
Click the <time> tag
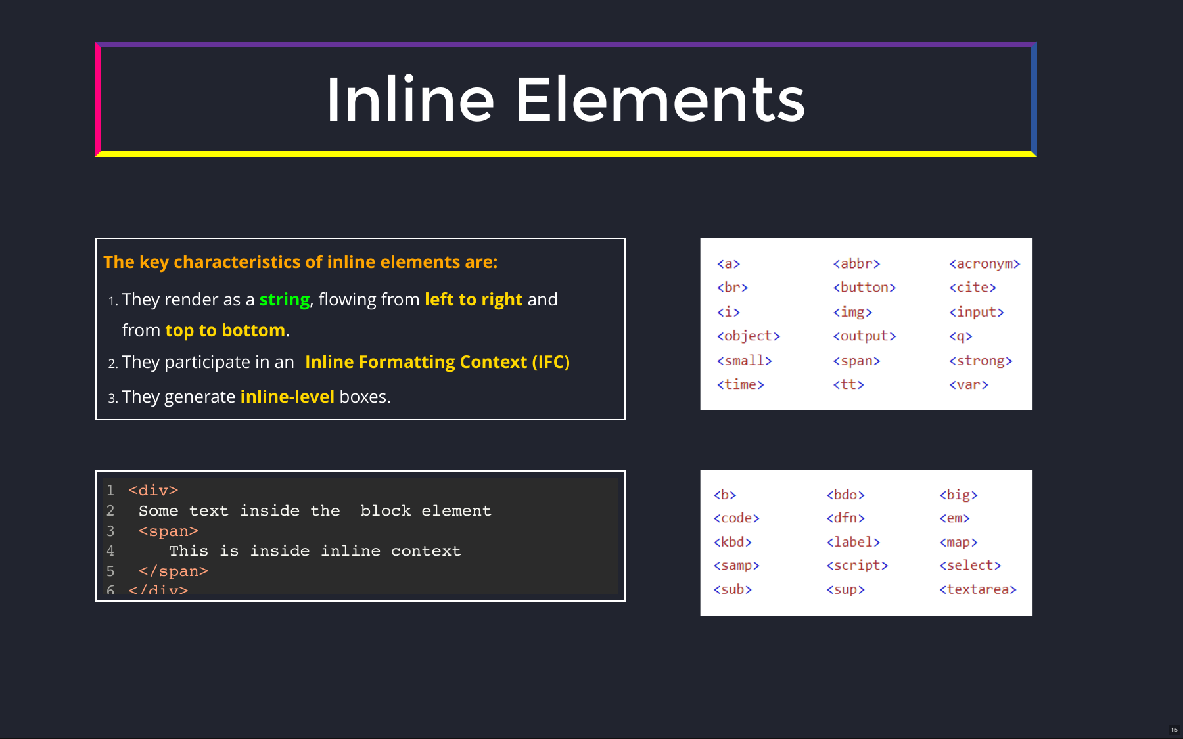tap(740, 384)
